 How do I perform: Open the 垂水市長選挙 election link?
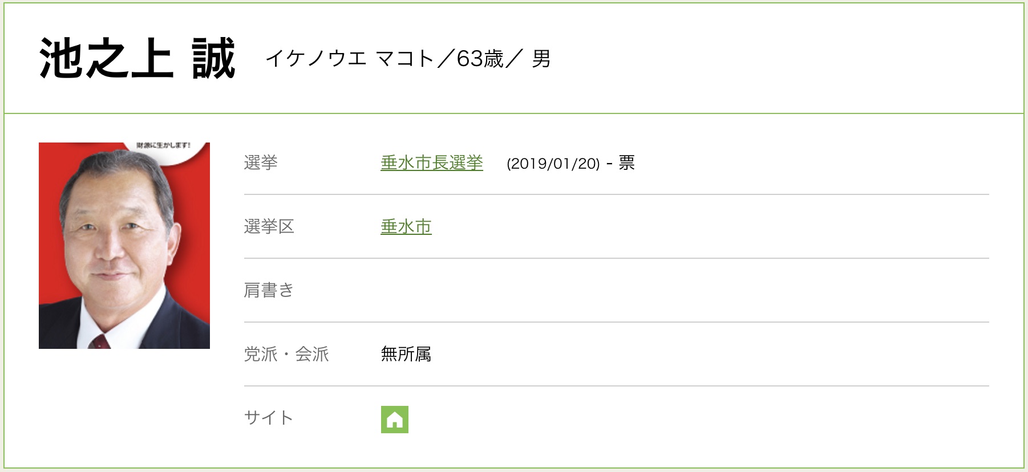pos(431,163)
